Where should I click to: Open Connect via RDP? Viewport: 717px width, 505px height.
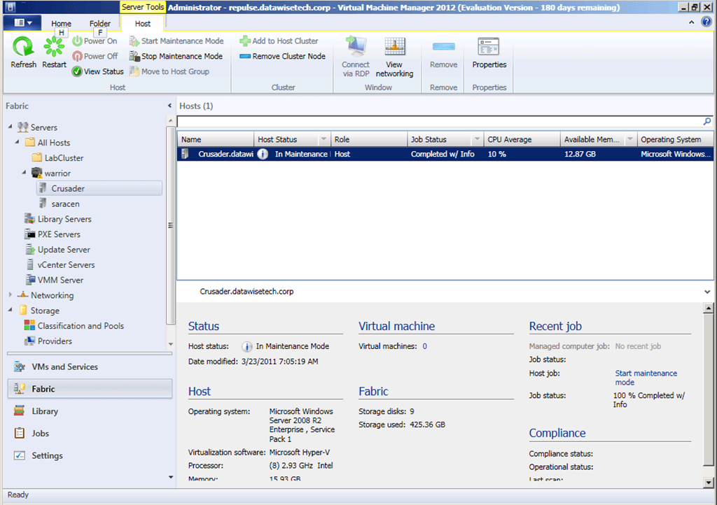tap(356, 57)
